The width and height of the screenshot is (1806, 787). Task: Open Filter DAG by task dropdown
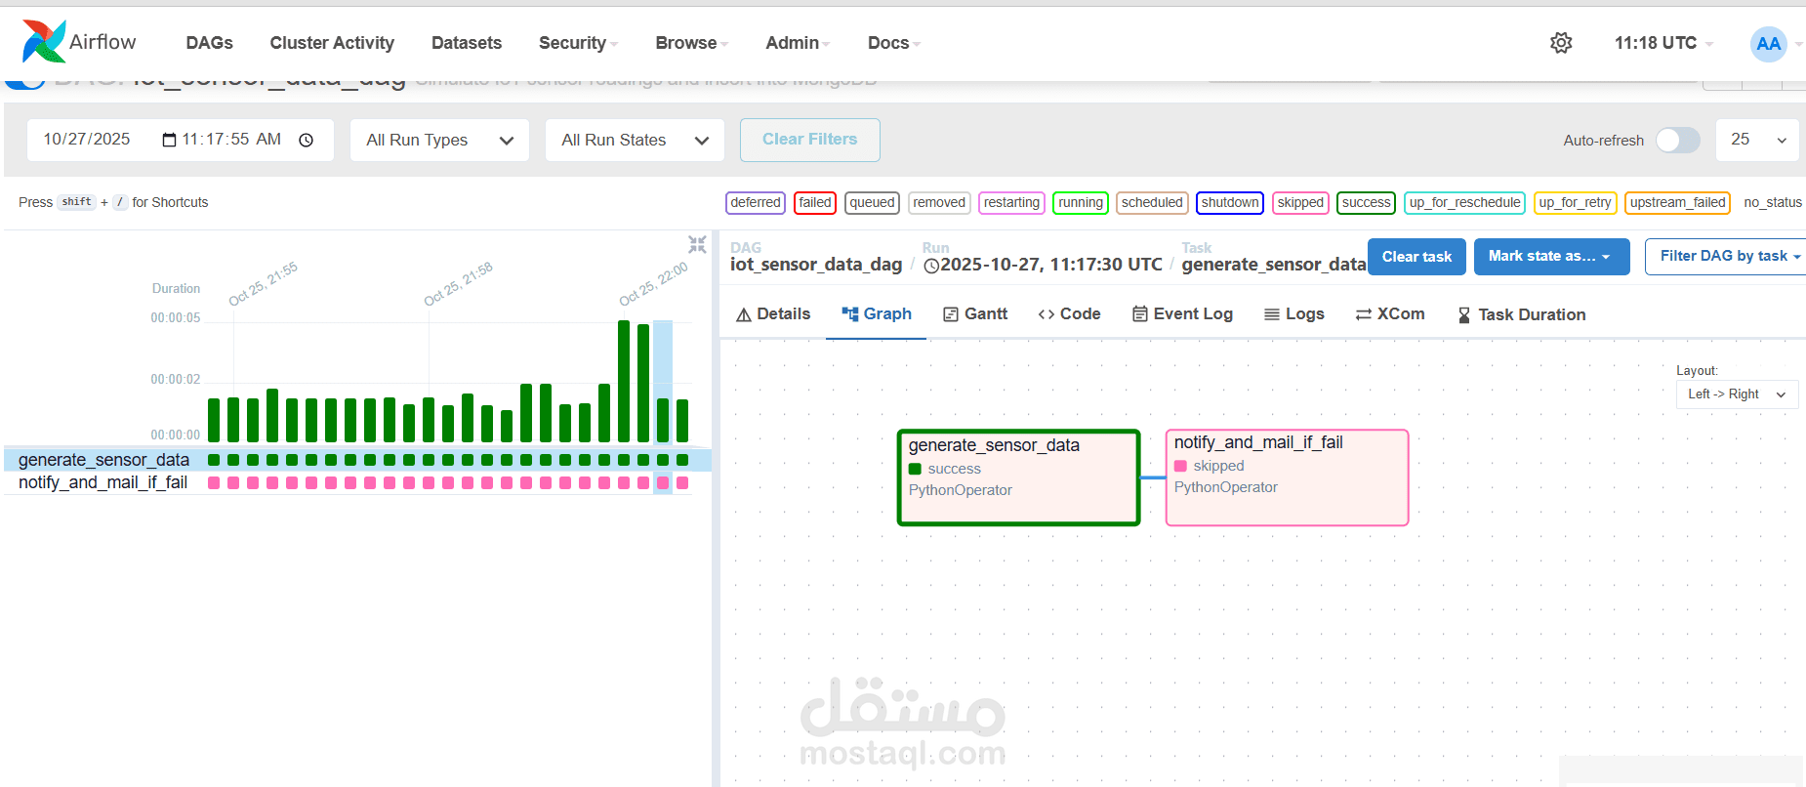coord(1729,256)
